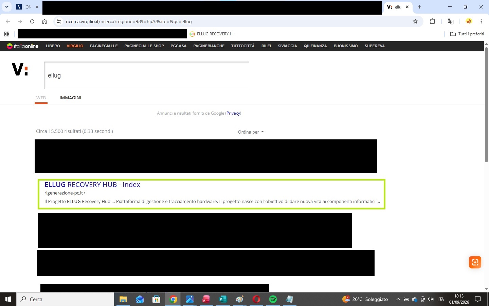Click the Windows Cerca search box
Viewport: 489px width, 306px height.
65,299
